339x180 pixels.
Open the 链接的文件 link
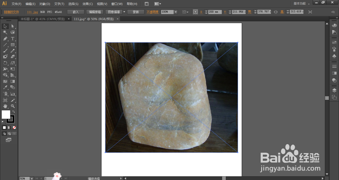tap(12, 12)
